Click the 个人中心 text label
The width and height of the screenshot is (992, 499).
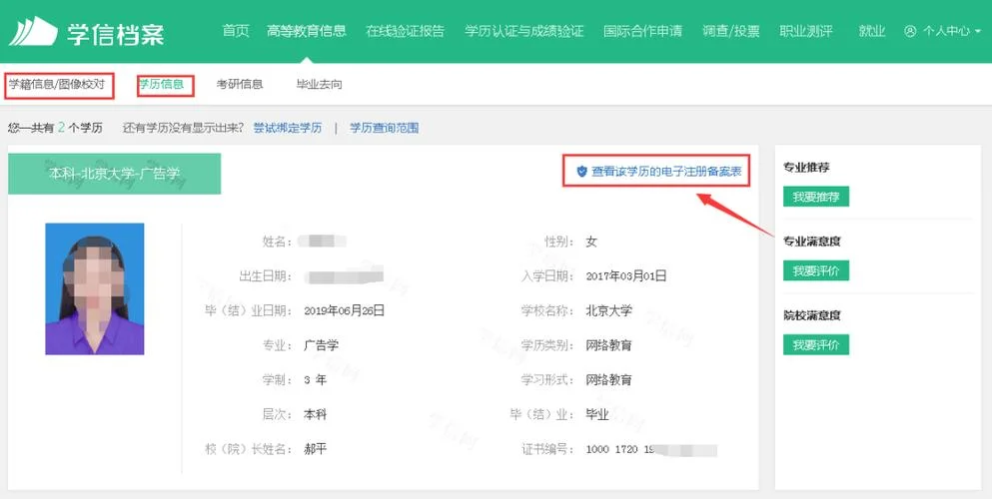pos(946,31)
